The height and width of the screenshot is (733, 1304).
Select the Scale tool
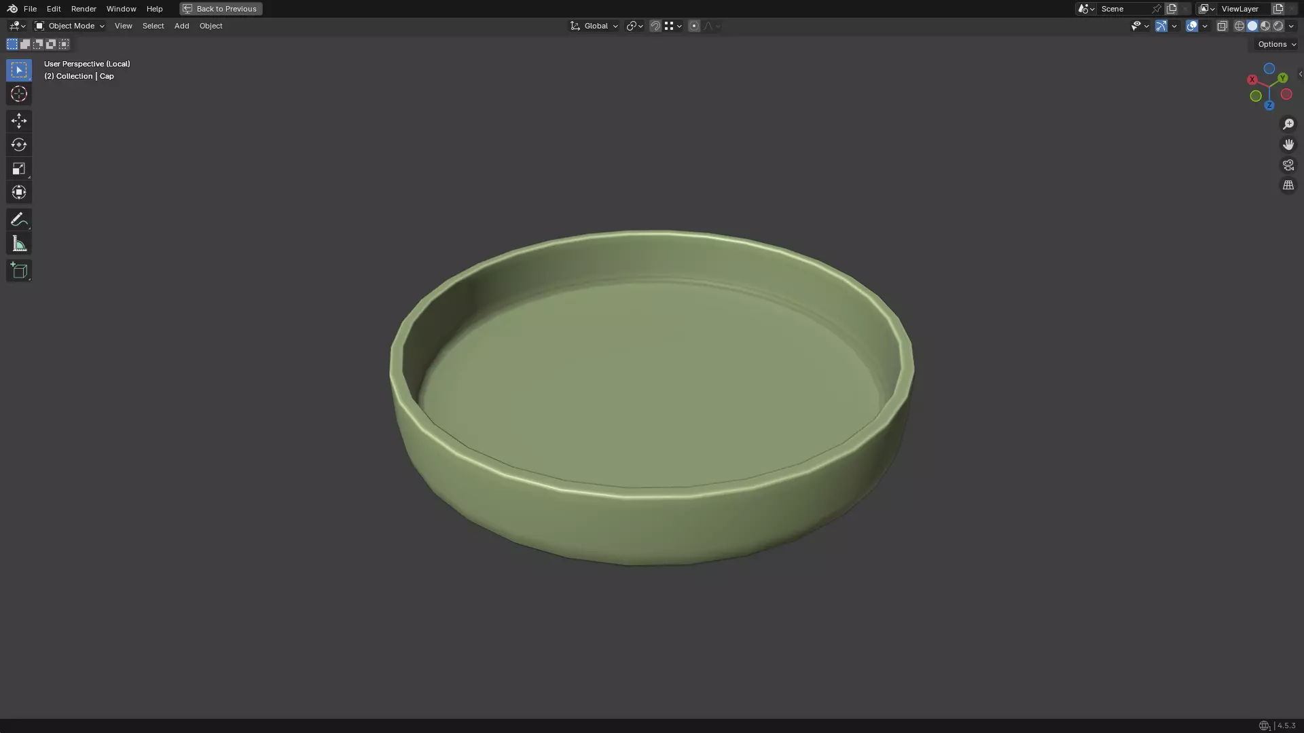point(18,168)
